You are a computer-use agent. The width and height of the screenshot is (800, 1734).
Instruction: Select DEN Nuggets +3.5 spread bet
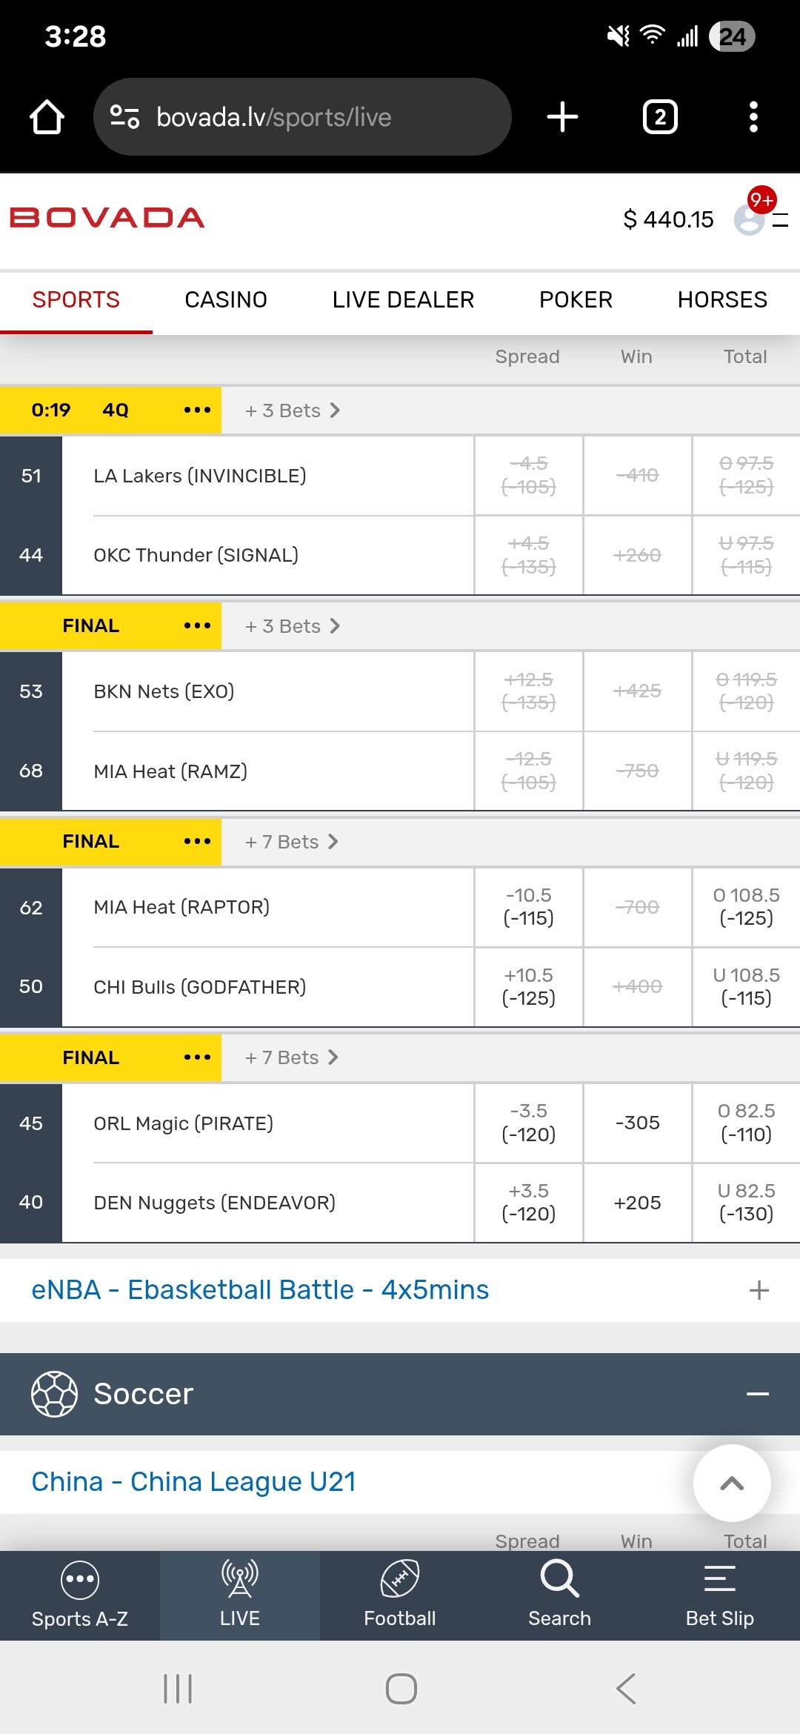point(528,1202)
